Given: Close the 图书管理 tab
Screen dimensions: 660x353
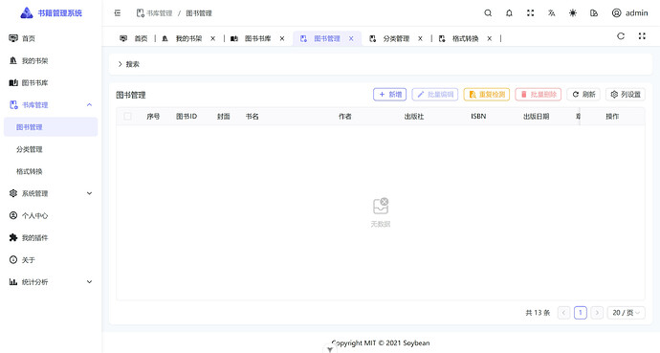Looking at the screenshot, I should tap(351, 38).
